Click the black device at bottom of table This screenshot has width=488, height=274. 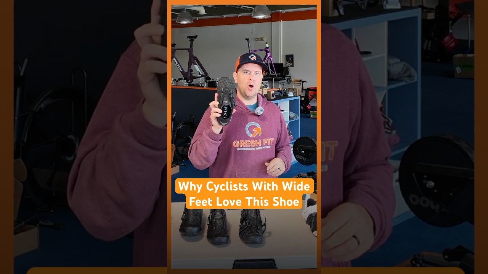pyautogui.click(x=255, y=263)
